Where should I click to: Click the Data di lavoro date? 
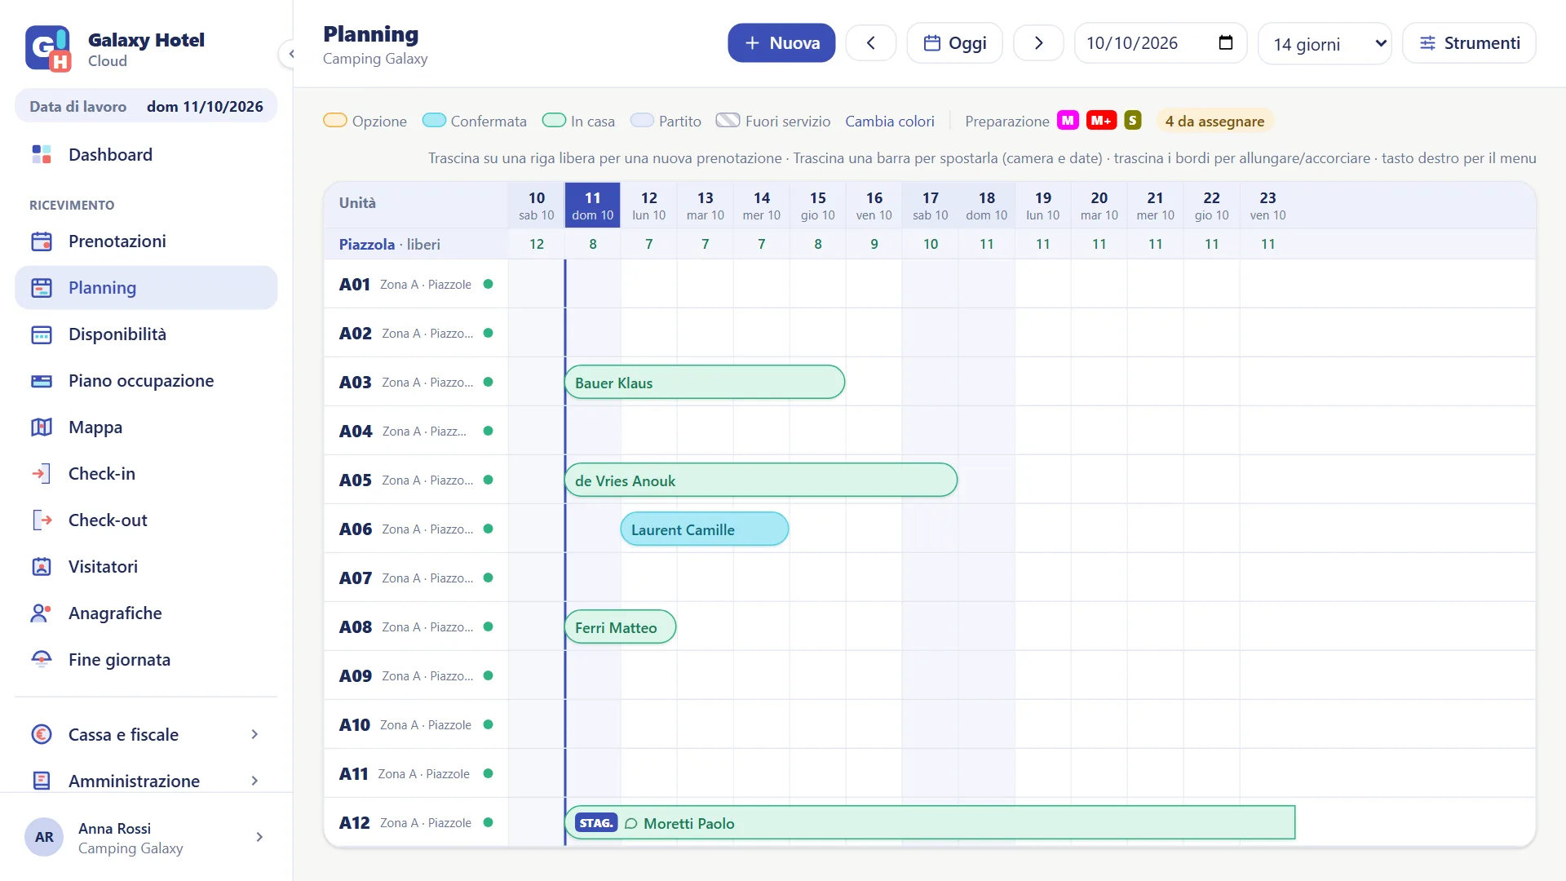[x=205, y=106]
